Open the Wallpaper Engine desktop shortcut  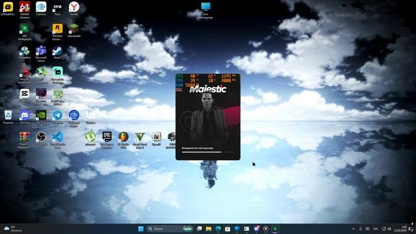point(73,118)
